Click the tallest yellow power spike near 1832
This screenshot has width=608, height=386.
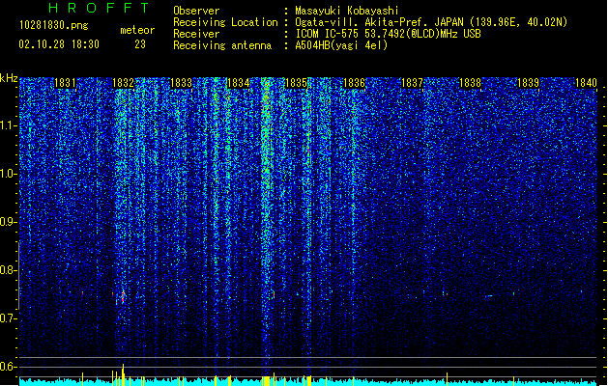pyautogui.click(x=124, y=374)
